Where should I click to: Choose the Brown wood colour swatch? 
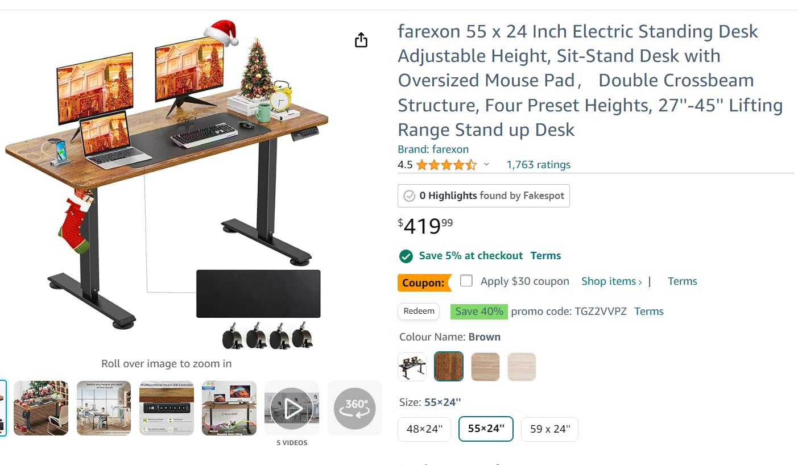point(449,367)
